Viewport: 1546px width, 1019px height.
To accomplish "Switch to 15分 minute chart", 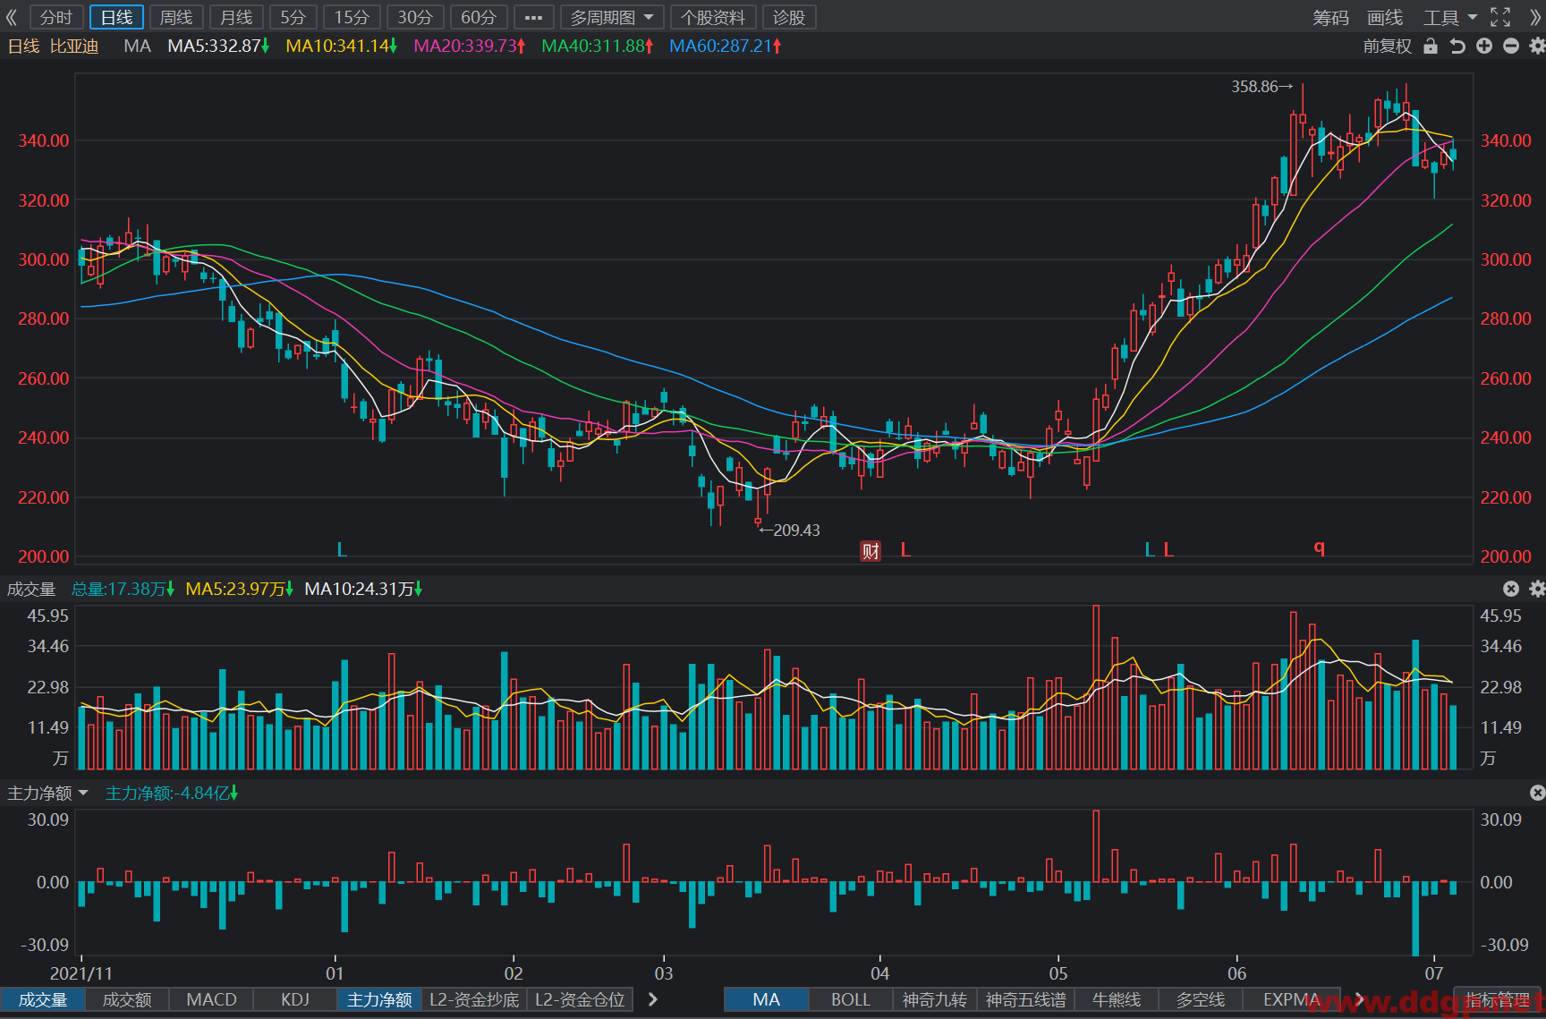I will point(352,17).
